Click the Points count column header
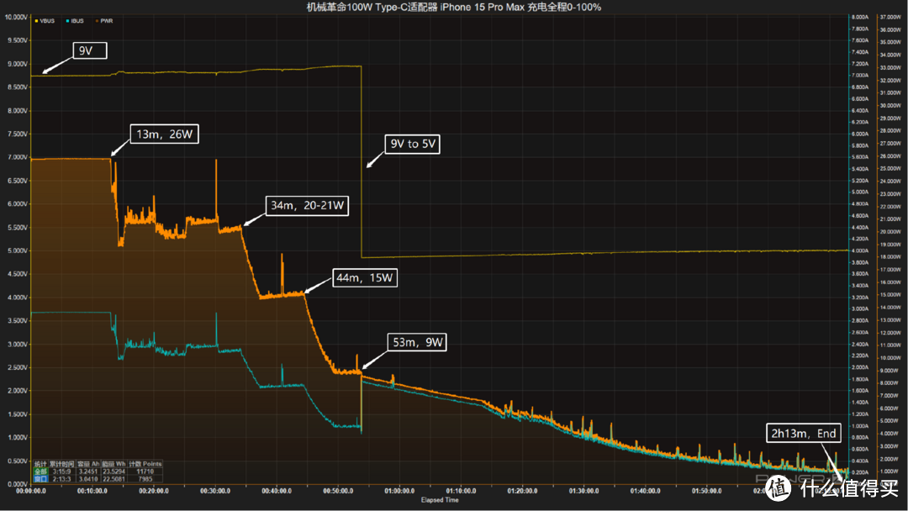 coord(145,464)
